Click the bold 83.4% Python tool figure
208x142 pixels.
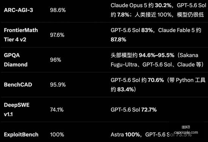[125, 89]
